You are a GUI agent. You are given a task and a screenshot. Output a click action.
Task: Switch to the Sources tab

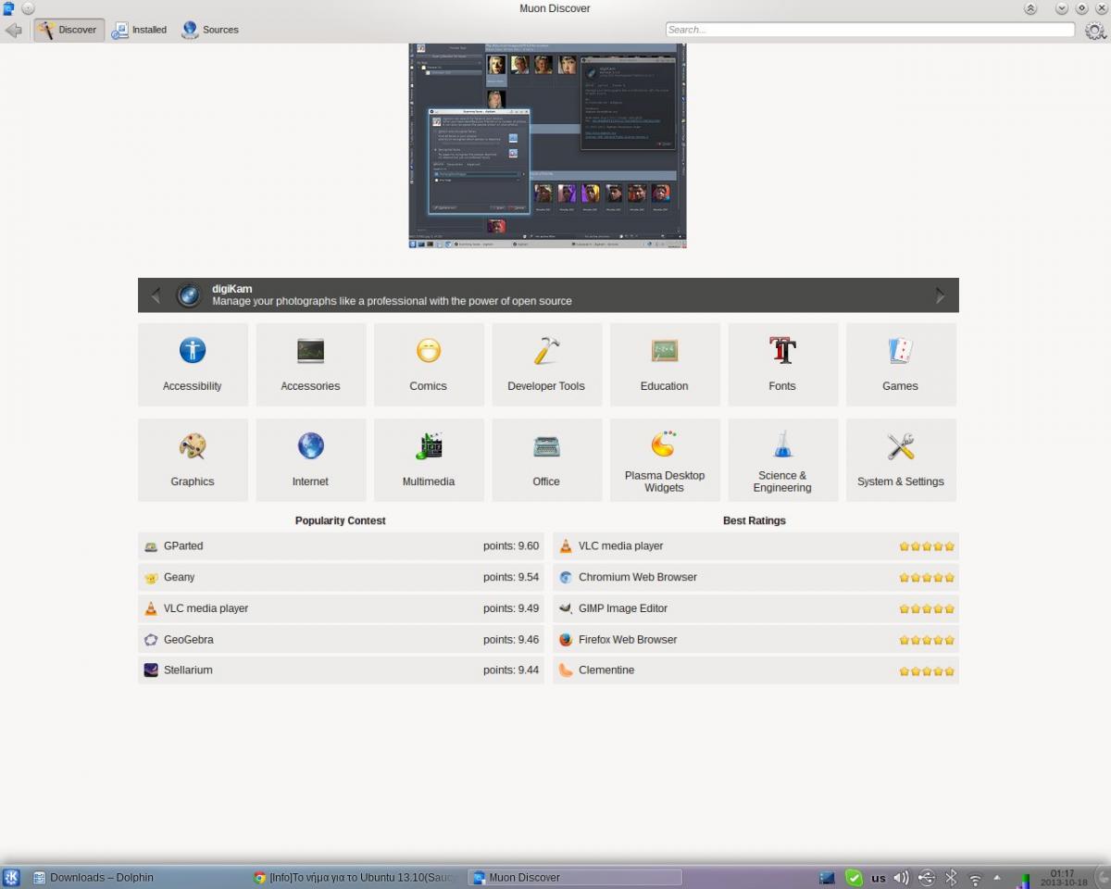click(x=210, y=30)
